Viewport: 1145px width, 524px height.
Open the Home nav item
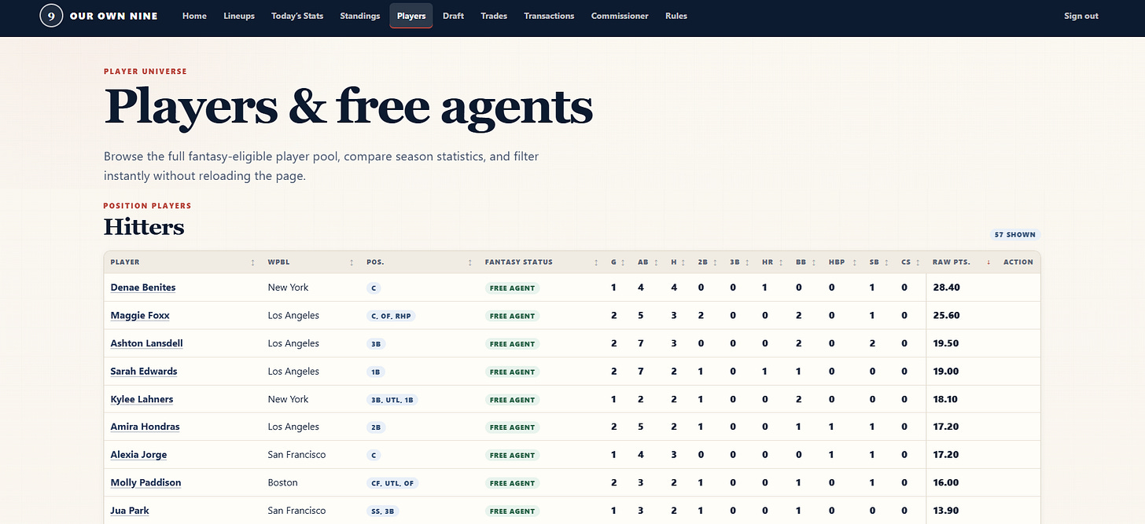coord(194,16)
